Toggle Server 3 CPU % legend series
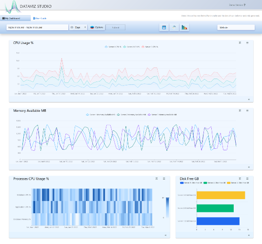The width and height of the screenshot is (262, 244). coord(150,47)
